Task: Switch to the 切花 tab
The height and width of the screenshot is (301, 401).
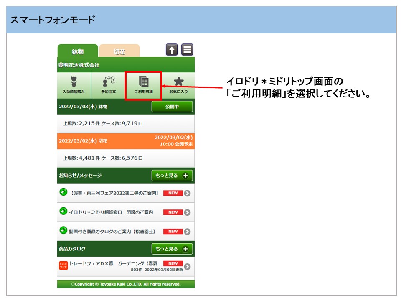Action: (x=119, y=51)
